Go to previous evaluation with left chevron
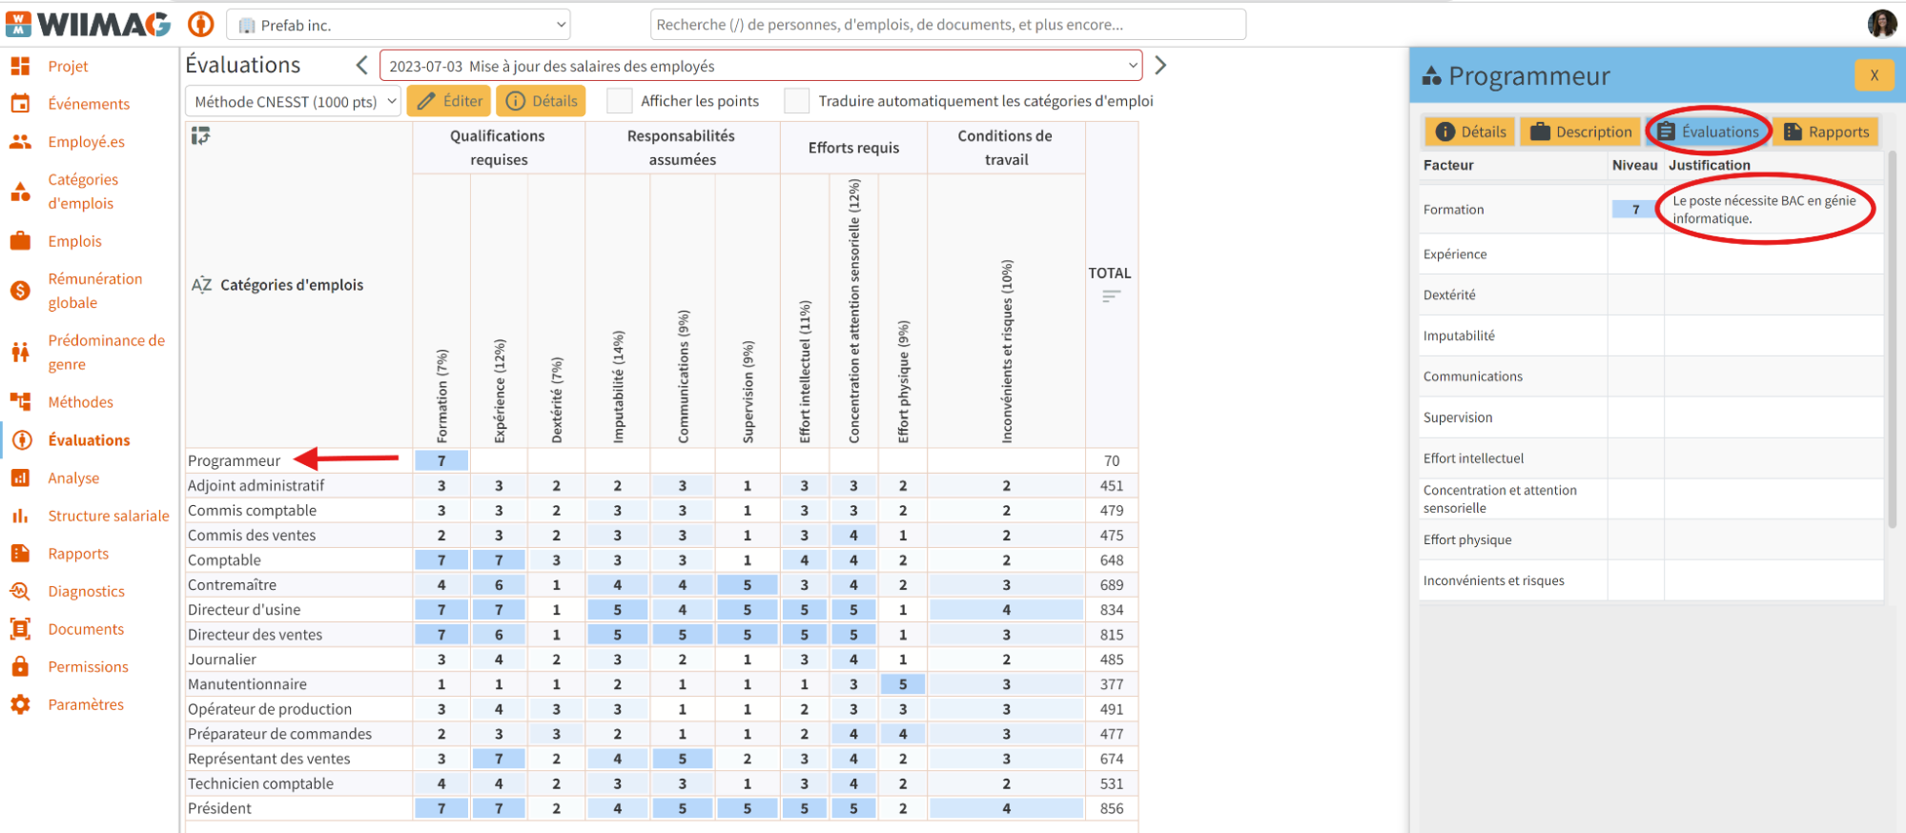Screen dimensions: 1906x833 [x=361, y=66]
